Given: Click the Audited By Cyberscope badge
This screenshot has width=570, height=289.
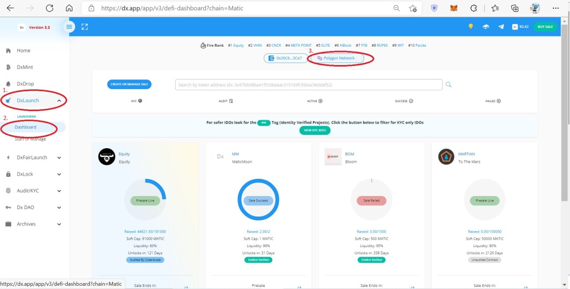Looking at the screenshot, I should (x=145, y=260).
